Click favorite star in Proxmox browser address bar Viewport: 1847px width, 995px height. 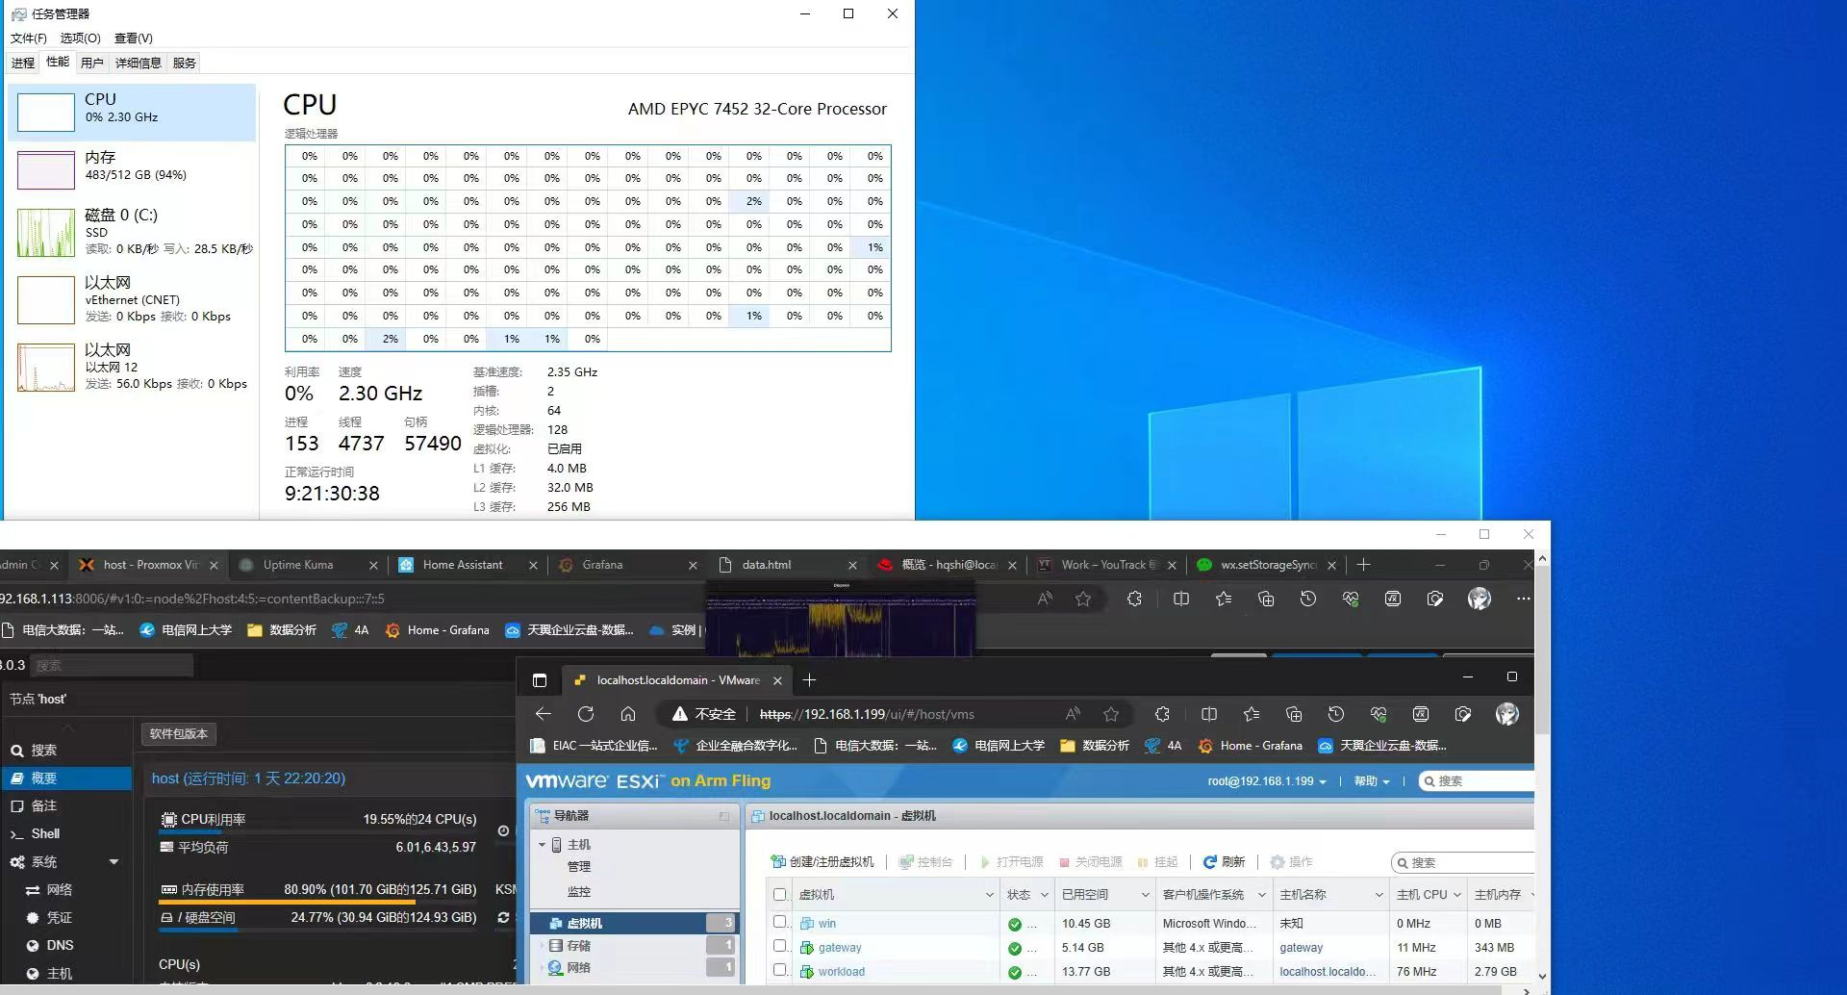1083,599
